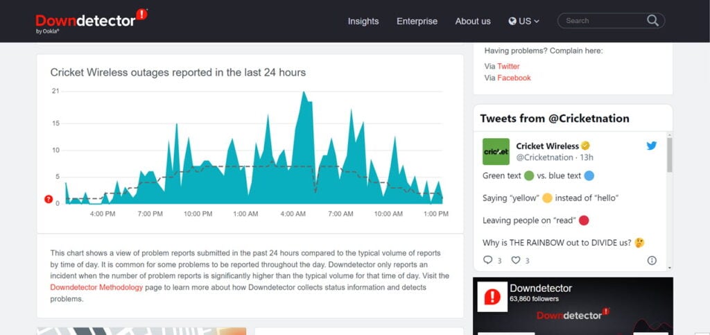Click the '13h' tweet timestamp
The height and width of the screenshot is (335, 710).
(587, 157)
